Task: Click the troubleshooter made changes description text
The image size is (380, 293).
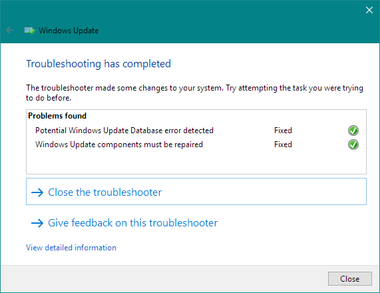Action: click(x=194, y=93)
